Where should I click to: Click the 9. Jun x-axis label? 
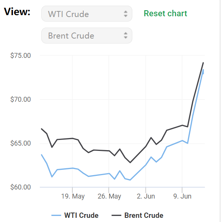point(182,196)
